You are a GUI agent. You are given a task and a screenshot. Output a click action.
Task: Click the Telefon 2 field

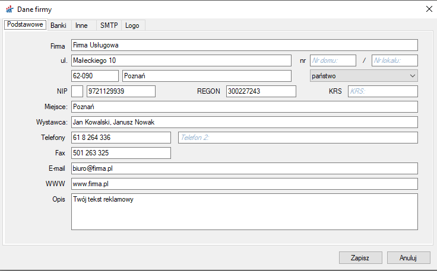(x=297, y=138)
